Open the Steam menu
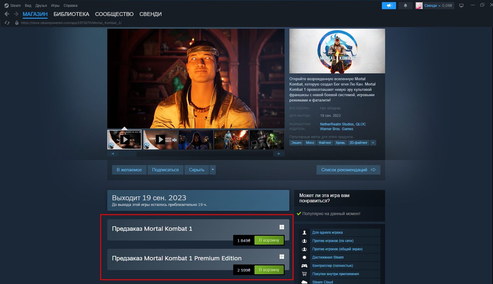Screen dimensions: 493x284 12,6
